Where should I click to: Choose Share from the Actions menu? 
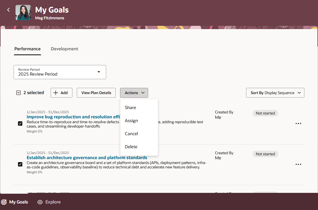(x=130, y=107)
